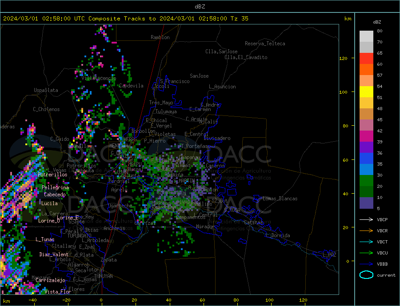
Task: Click the Lucila map label
Action: click(49, 203)
